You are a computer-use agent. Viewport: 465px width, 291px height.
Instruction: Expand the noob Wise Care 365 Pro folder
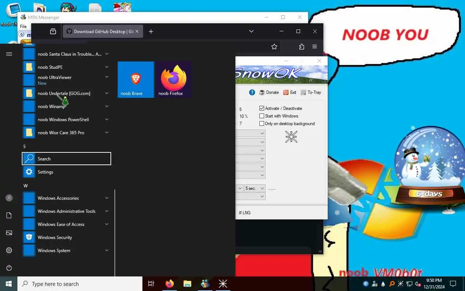tap(107, 132)
